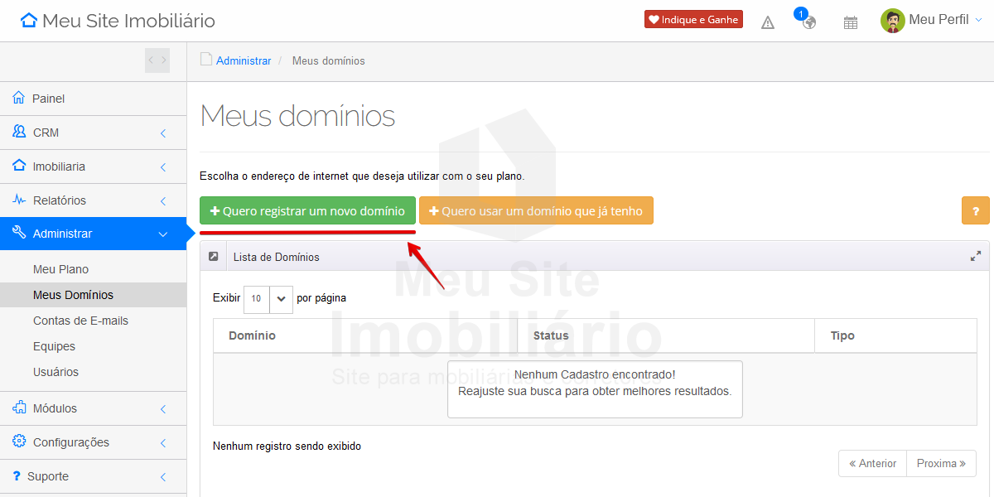The height and width of the screenshot is (497, 994).
Task: Click the Administrar breadcrumb link
Action: click(x=244, y=60)
